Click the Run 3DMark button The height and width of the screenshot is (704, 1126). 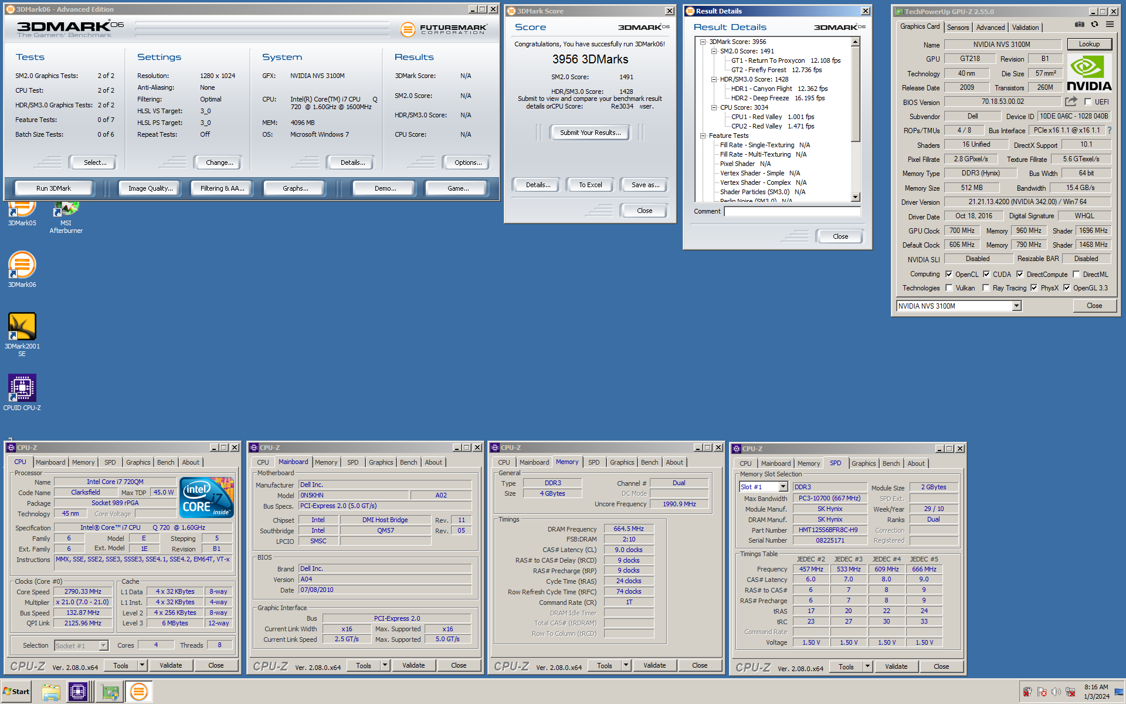[x=53, y=188]
